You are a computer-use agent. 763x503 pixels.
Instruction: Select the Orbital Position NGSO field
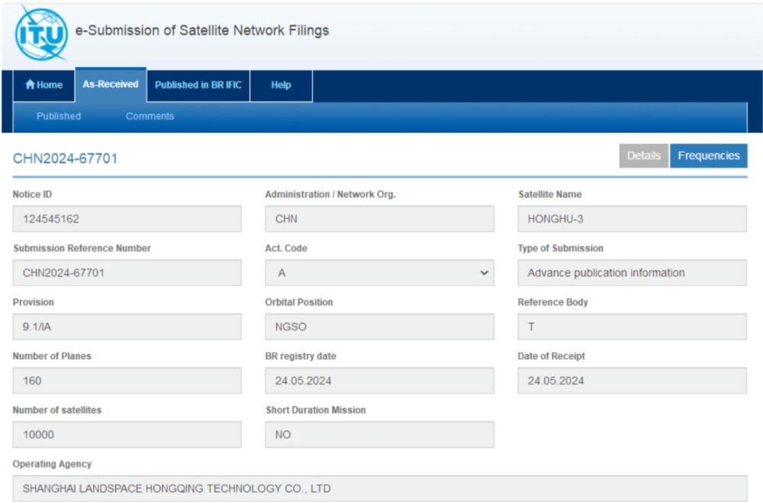tap(379, 327)
